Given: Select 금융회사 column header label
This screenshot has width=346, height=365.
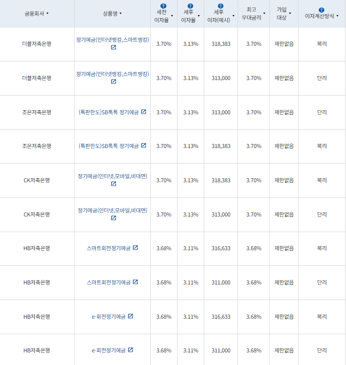Looking at the screenshot, I should point(34,14).
